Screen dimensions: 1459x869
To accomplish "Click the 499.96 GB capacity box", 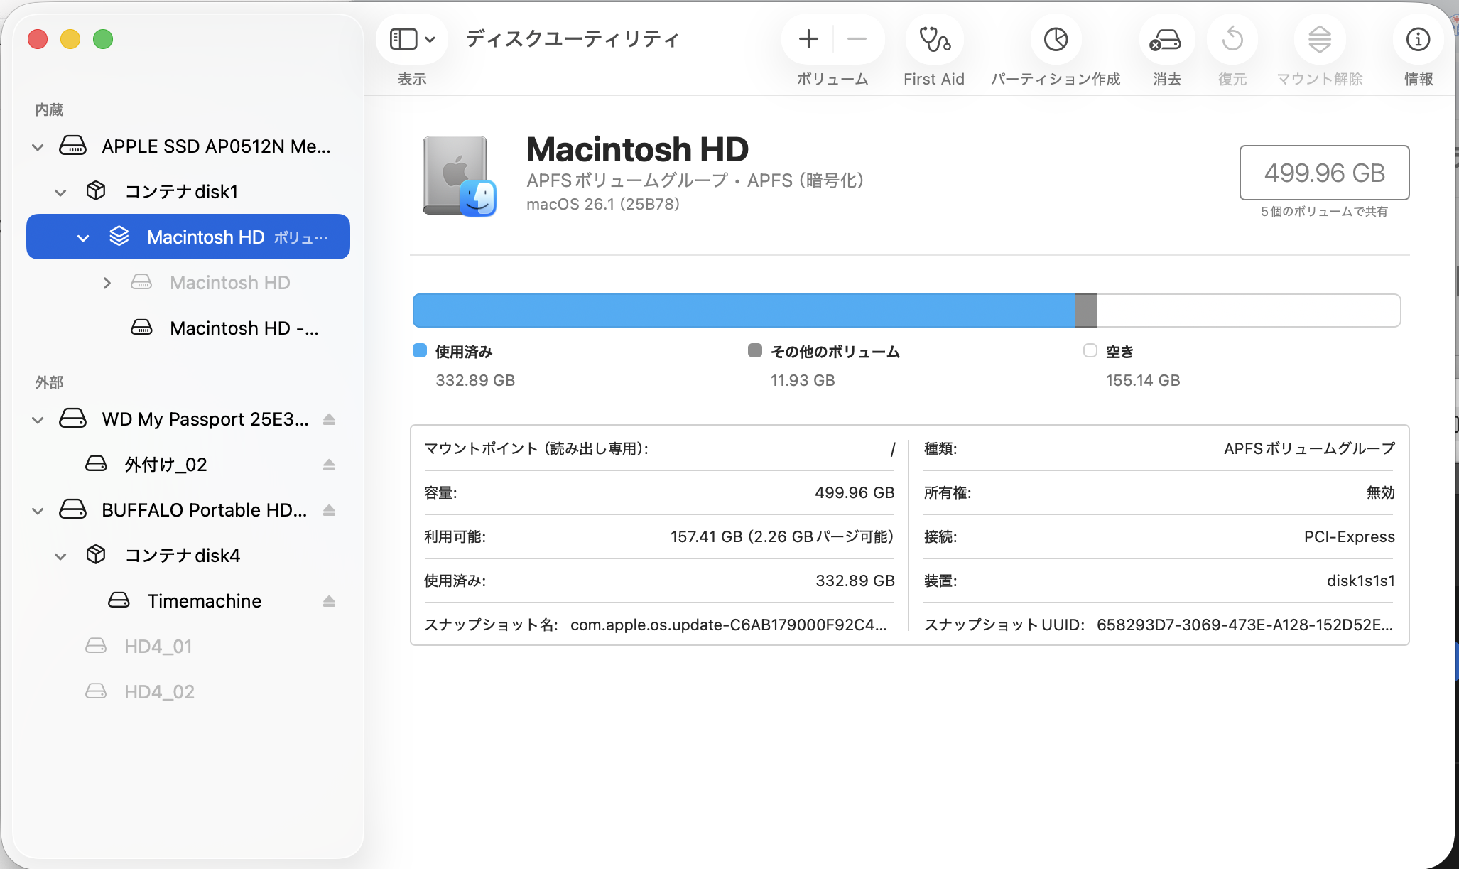I will (x=1324, y=173).
